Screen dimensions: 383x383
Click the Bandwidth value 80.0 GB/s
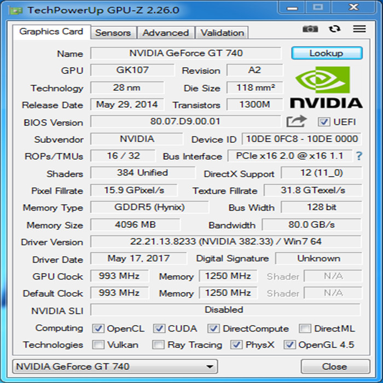[x=312, y=225]
